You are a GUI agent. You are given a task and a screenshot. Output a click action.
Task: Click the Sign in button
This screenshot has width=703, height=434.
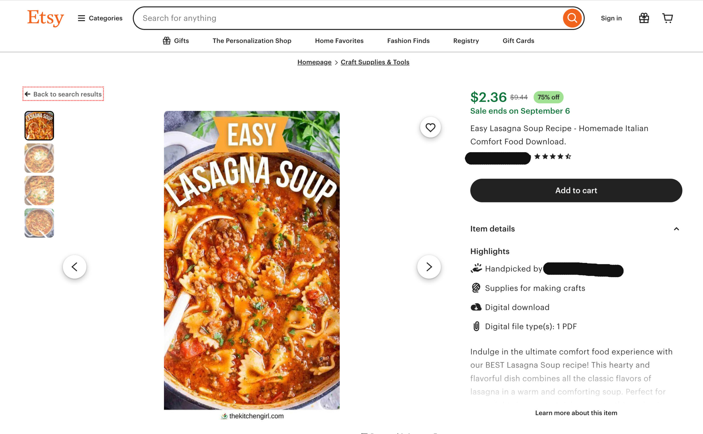611,18
